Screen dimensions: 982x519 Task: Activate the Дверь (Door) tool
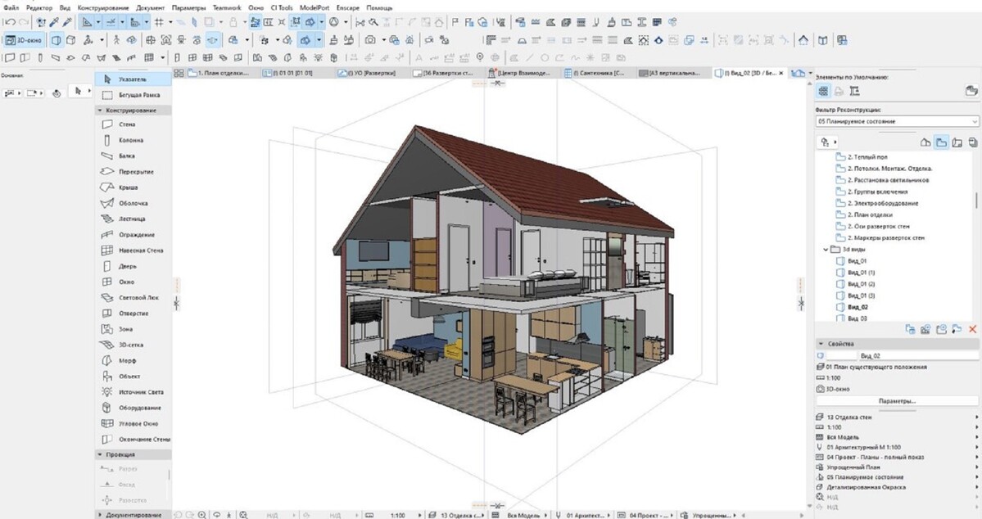[126, 266]
